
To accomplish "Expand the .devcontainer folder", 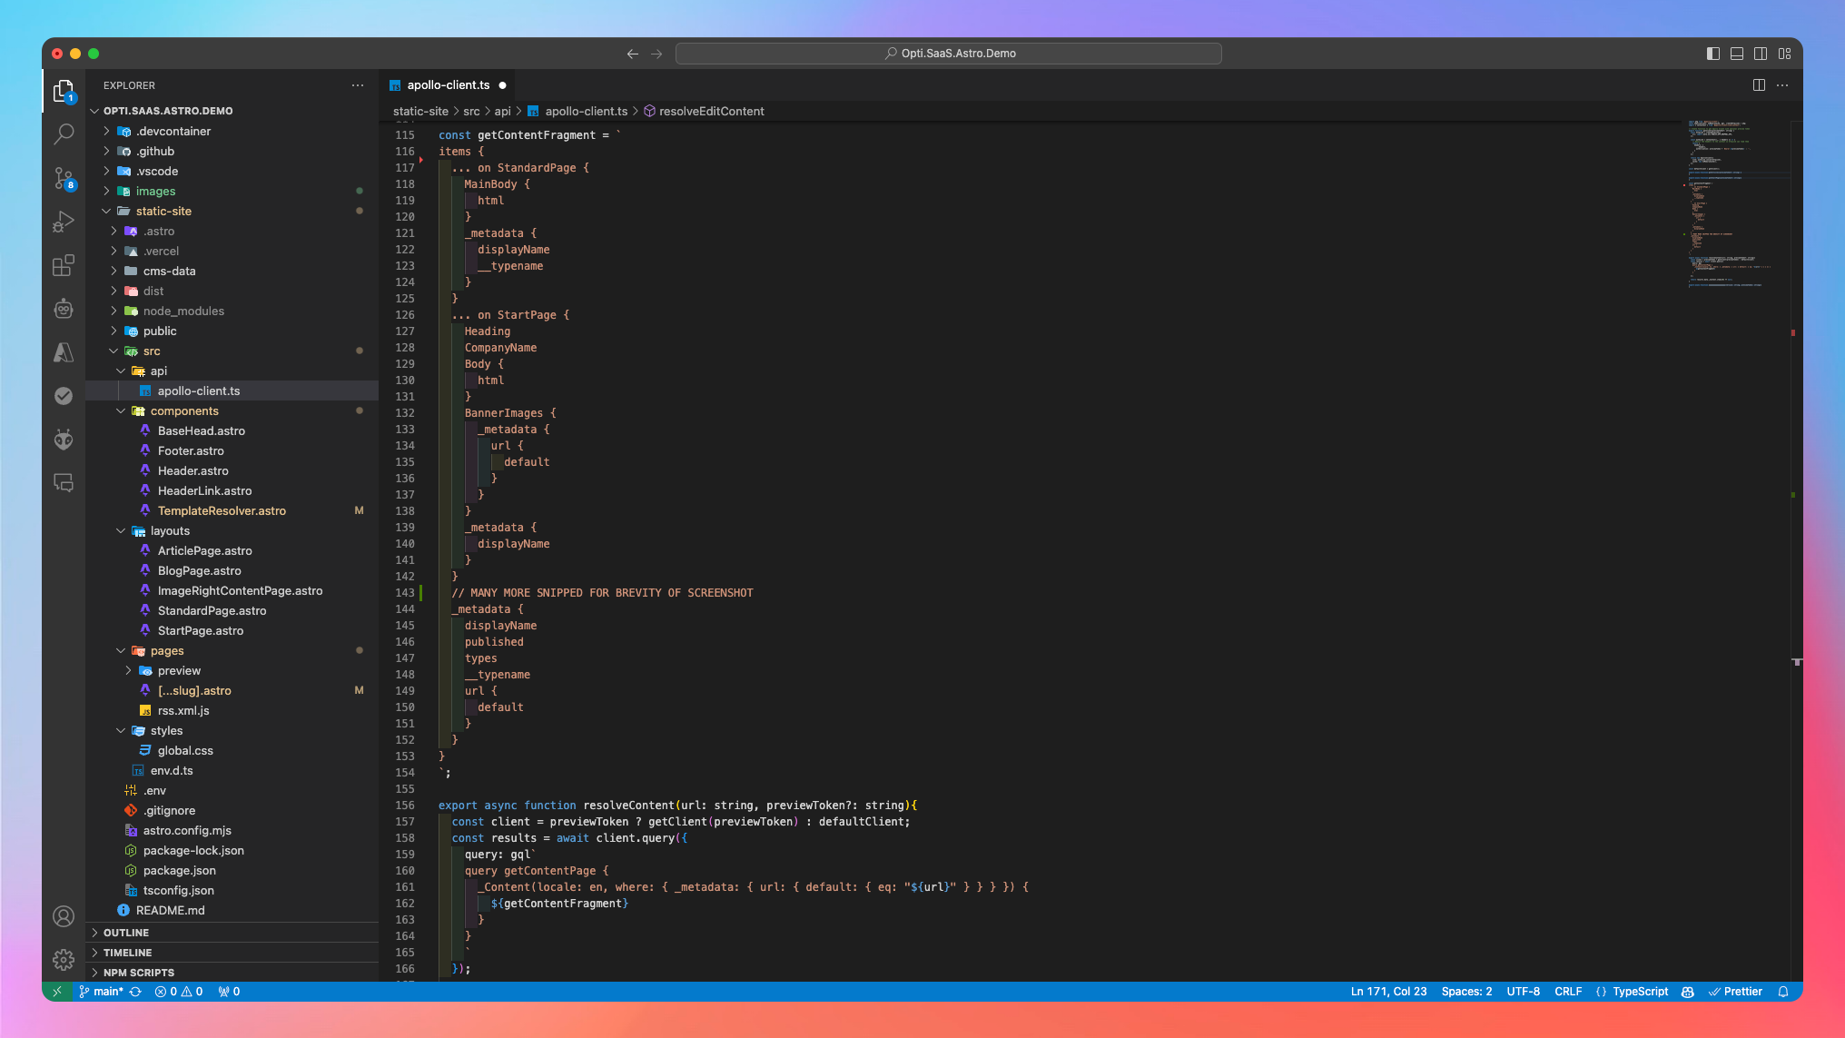I will (173, 131).
